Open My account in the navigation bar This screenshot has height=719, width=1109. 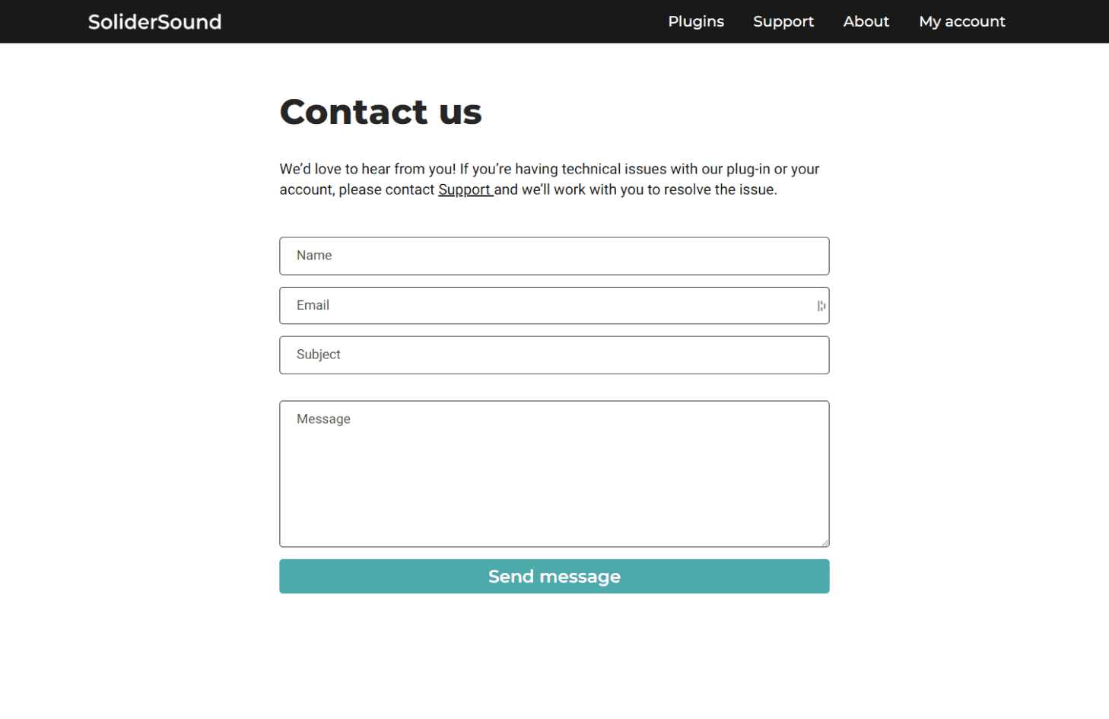pos(961,22)
